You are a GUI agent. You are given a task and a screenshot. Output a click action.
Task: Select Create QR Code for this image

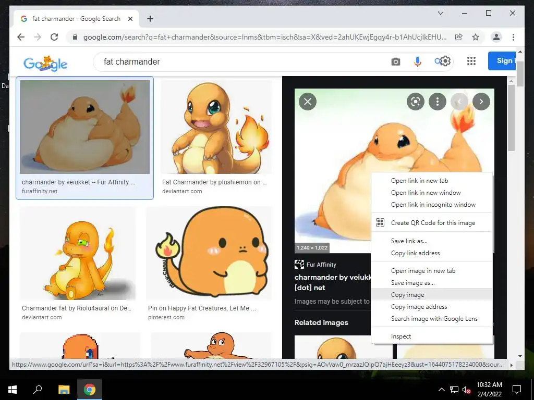[x=432, y=223]
